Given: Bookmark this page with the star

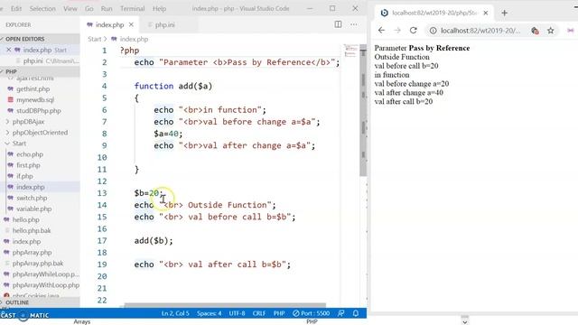Looking at the screenshot, I should [551, 31].
